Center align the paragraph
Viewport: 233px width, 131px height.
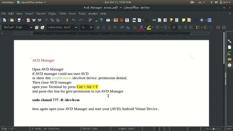pyautogui.click(x=180, y=27)
